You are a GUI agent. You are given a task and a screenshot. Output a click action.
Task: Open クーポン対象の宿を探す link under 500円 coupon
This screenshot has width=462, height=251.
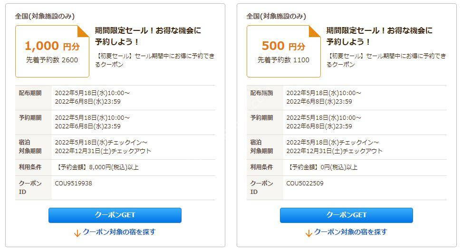click(x=350, y=232)
